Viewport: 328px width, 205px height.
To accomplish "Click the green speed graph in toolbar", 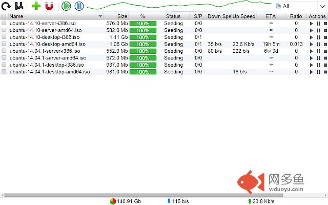I will 179,6.
